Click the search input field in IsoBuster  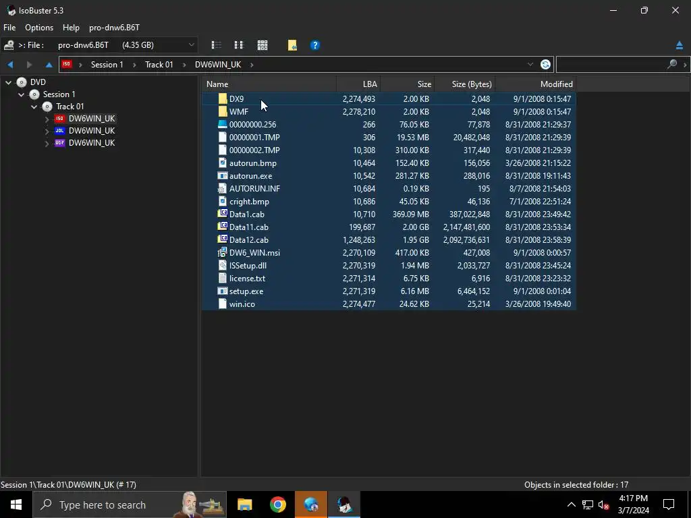[611, 64]
